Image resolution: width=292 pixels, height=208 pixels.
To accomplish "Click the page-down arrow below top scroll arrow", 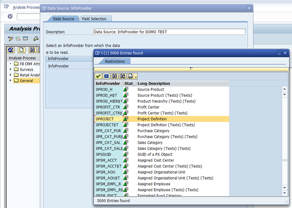I will [x=284, y=94].
